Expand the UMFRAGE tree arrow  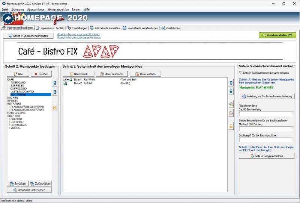tap(9, 122)
